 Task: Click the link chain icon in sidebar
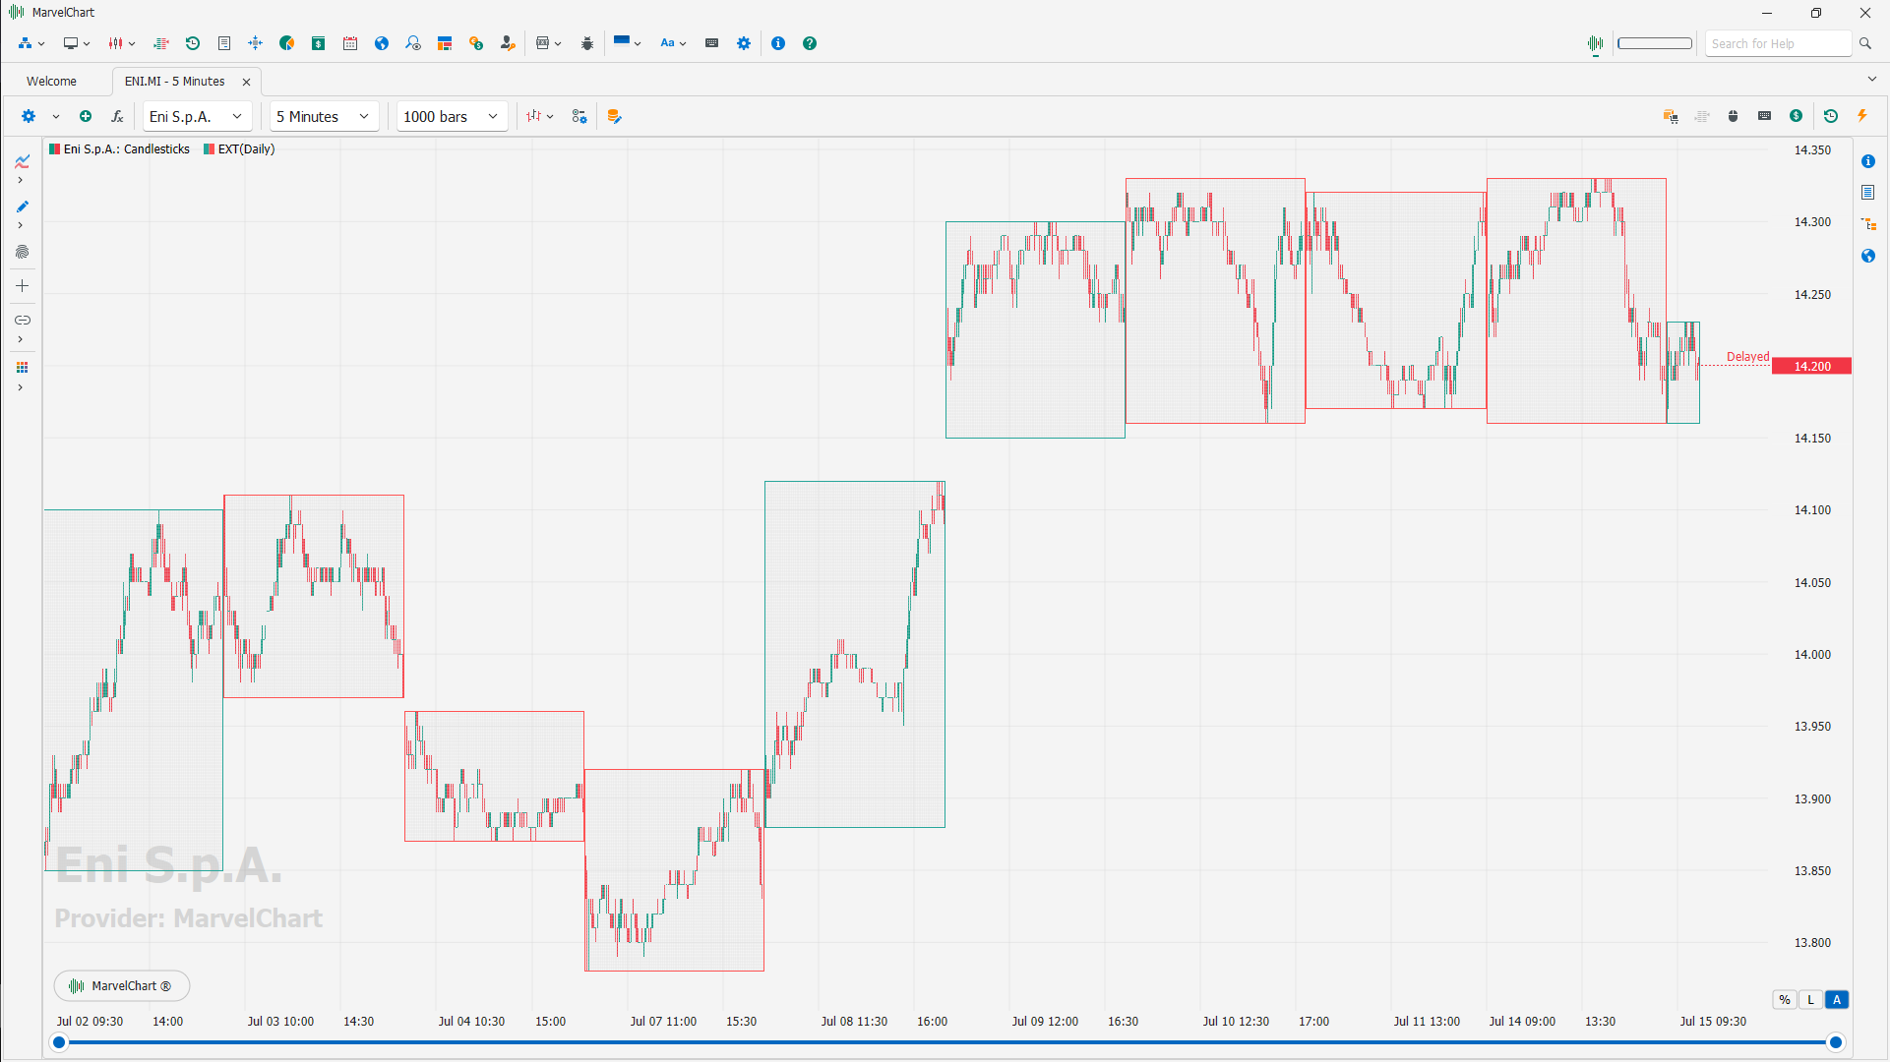22,321
